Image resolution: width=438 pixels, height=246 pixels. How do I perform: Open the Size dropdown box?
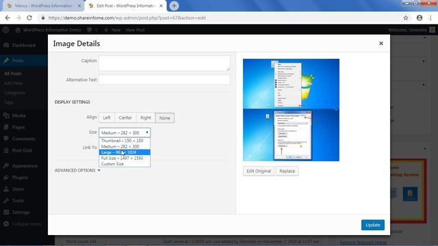tap(125, 133)
